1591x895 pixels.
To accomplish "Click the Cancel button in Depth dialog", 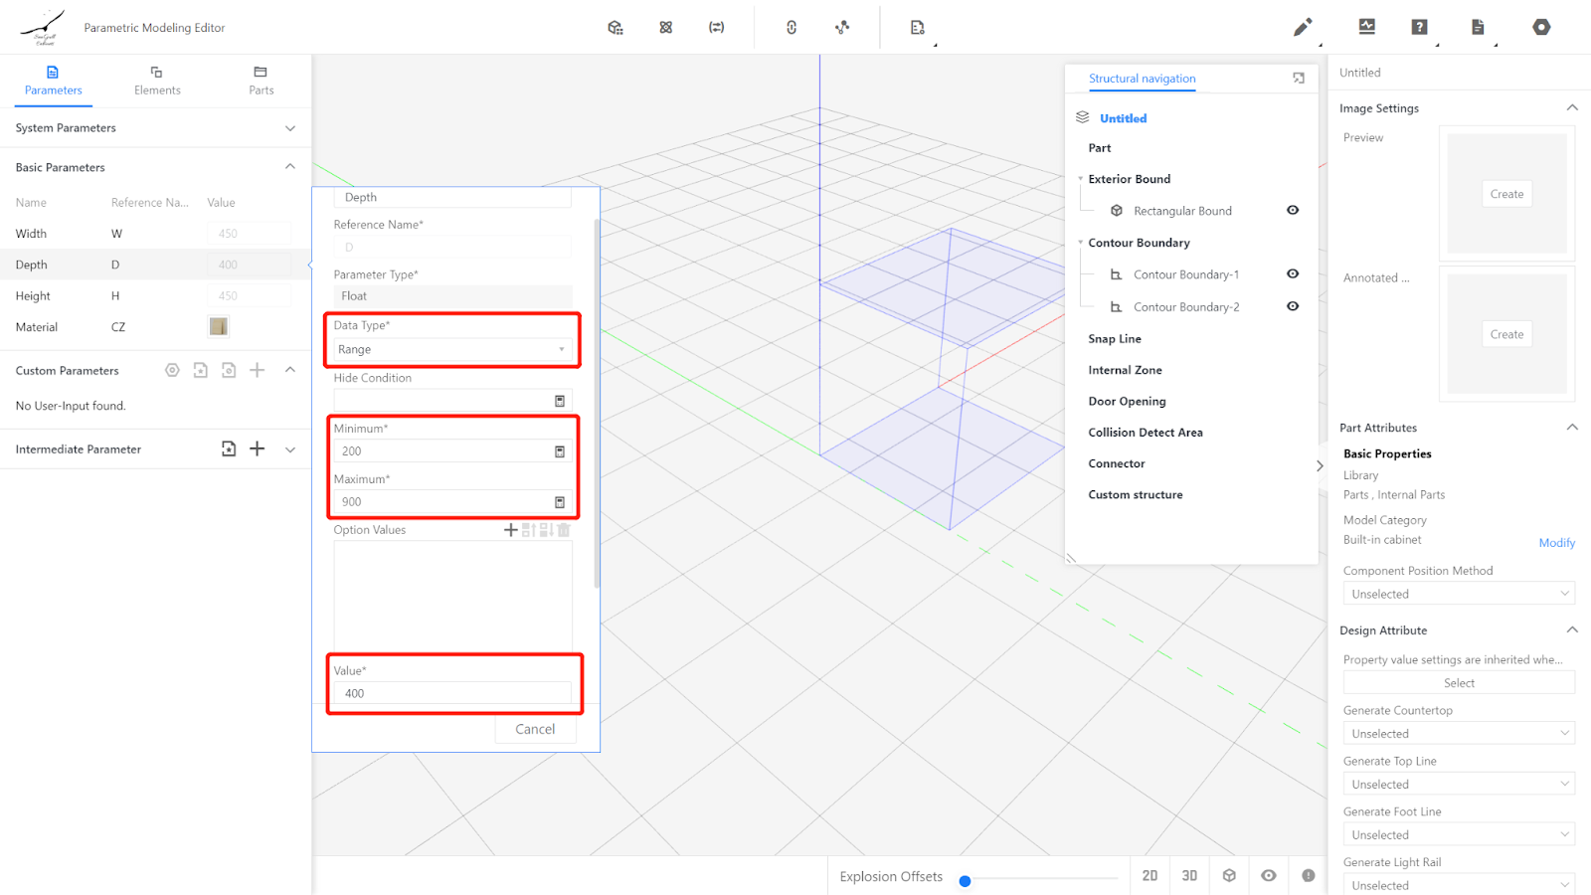I will (x=535, y=729).
